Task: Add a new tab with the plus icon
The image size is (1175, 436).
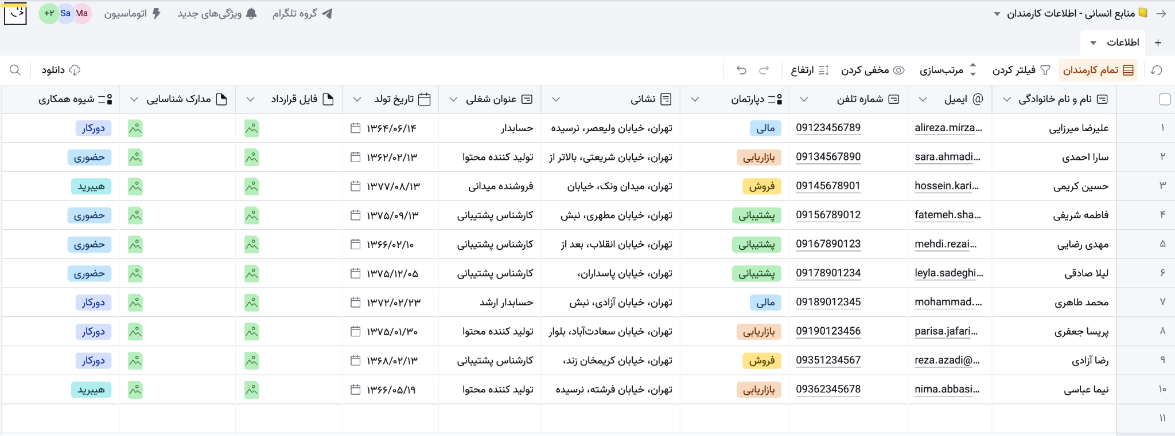Action: point(1158,43)
